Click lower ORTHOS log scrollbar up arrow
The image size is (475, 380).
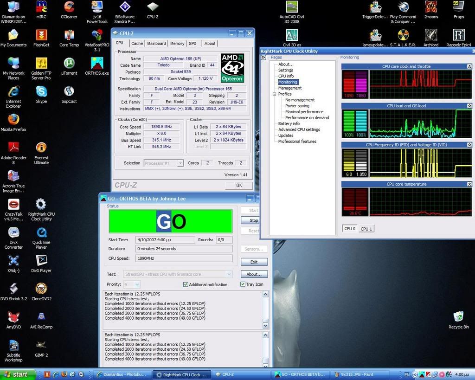pyautogui.click(x=265, y=335)
